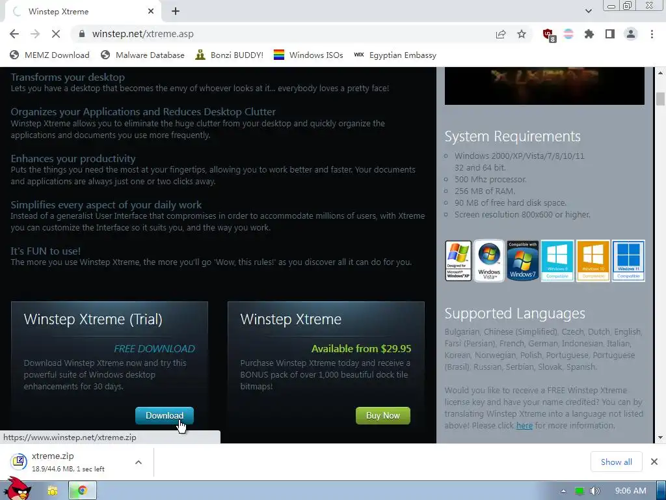
Task: Close the Winstep Xtreme tab
Action: (151, 12)
